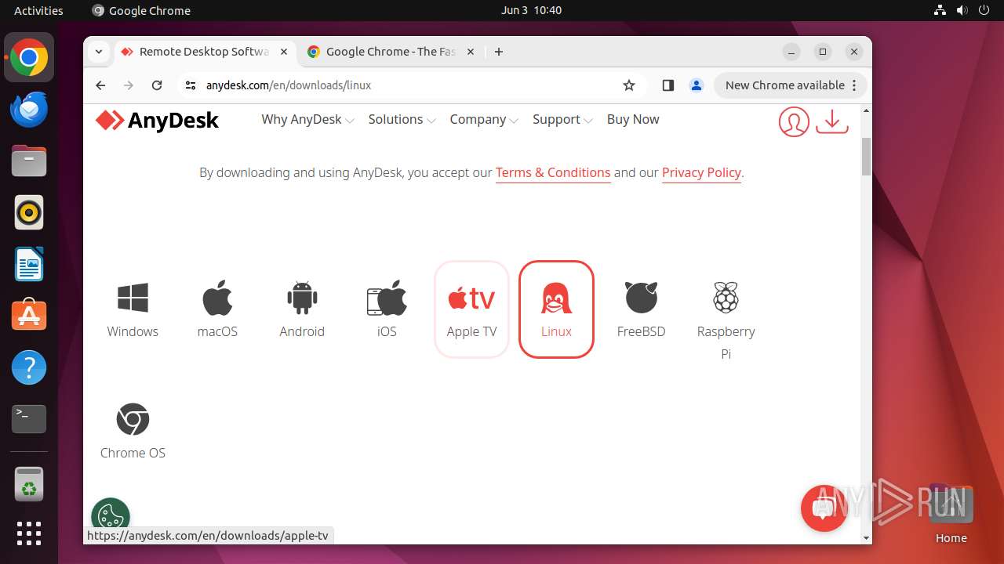Open Ubuntu Software from the dock

[29, 316]
